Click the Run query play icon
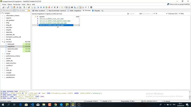This screenshot has width=191, height=107. coord(58,7)
